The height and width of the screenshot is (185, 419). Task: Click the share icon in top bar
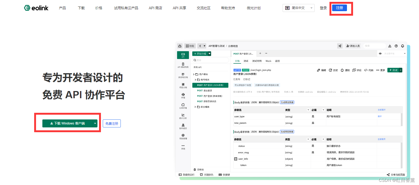[340, 46]
